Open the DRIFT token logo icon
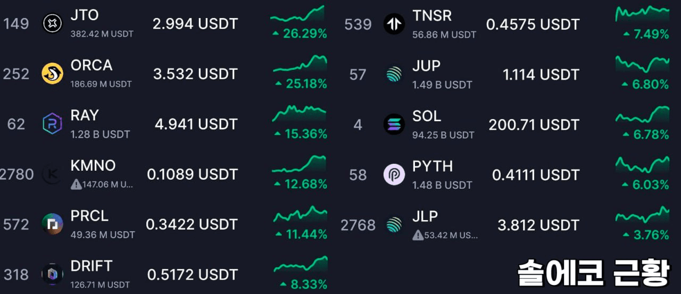 52,274
